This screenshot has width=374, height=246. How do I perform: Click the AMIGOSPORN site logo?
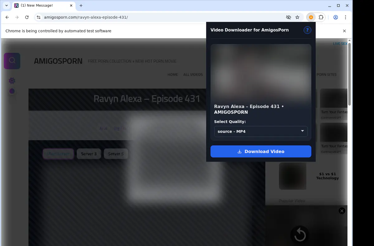(x=58, y=61)
